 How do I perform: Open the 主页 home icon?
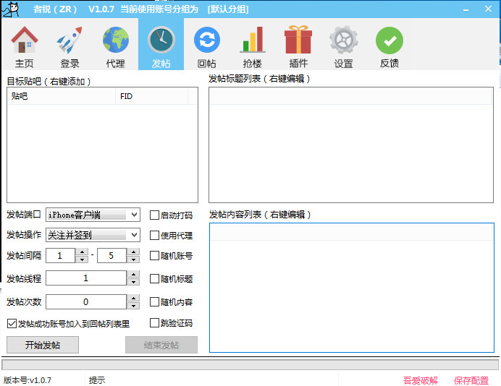click(x=25, y=46)
